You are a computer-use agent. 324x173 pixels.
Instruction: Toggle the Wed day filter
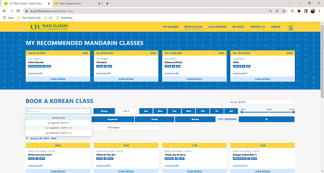pos(188,111)
